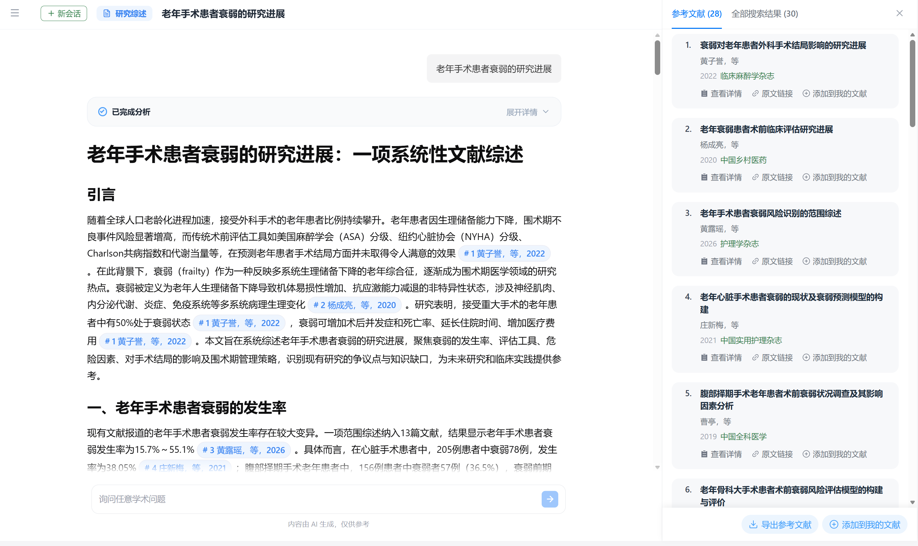
Task: Click citation tag #4 庄新梅, 等, 2021
Action: [x=185, y=467]
